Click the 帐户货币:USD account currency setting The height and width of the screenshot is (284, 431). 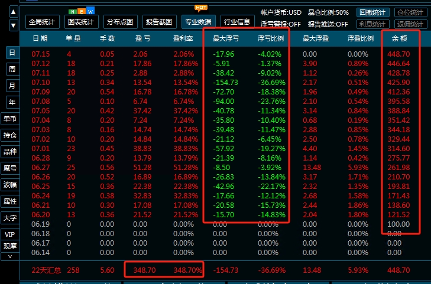tap(281, 12)
